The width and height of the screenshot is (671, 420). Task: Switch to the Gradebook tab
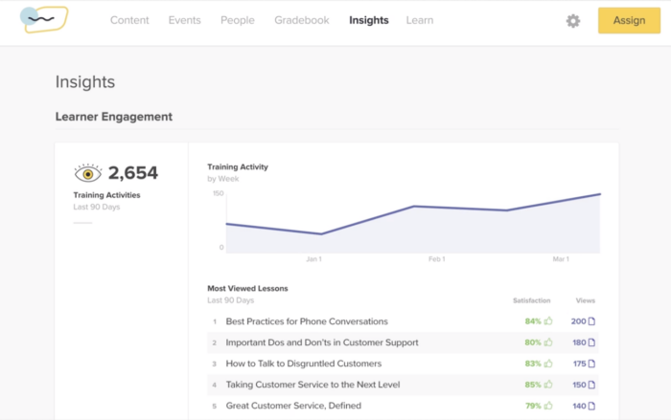[301, 20]
